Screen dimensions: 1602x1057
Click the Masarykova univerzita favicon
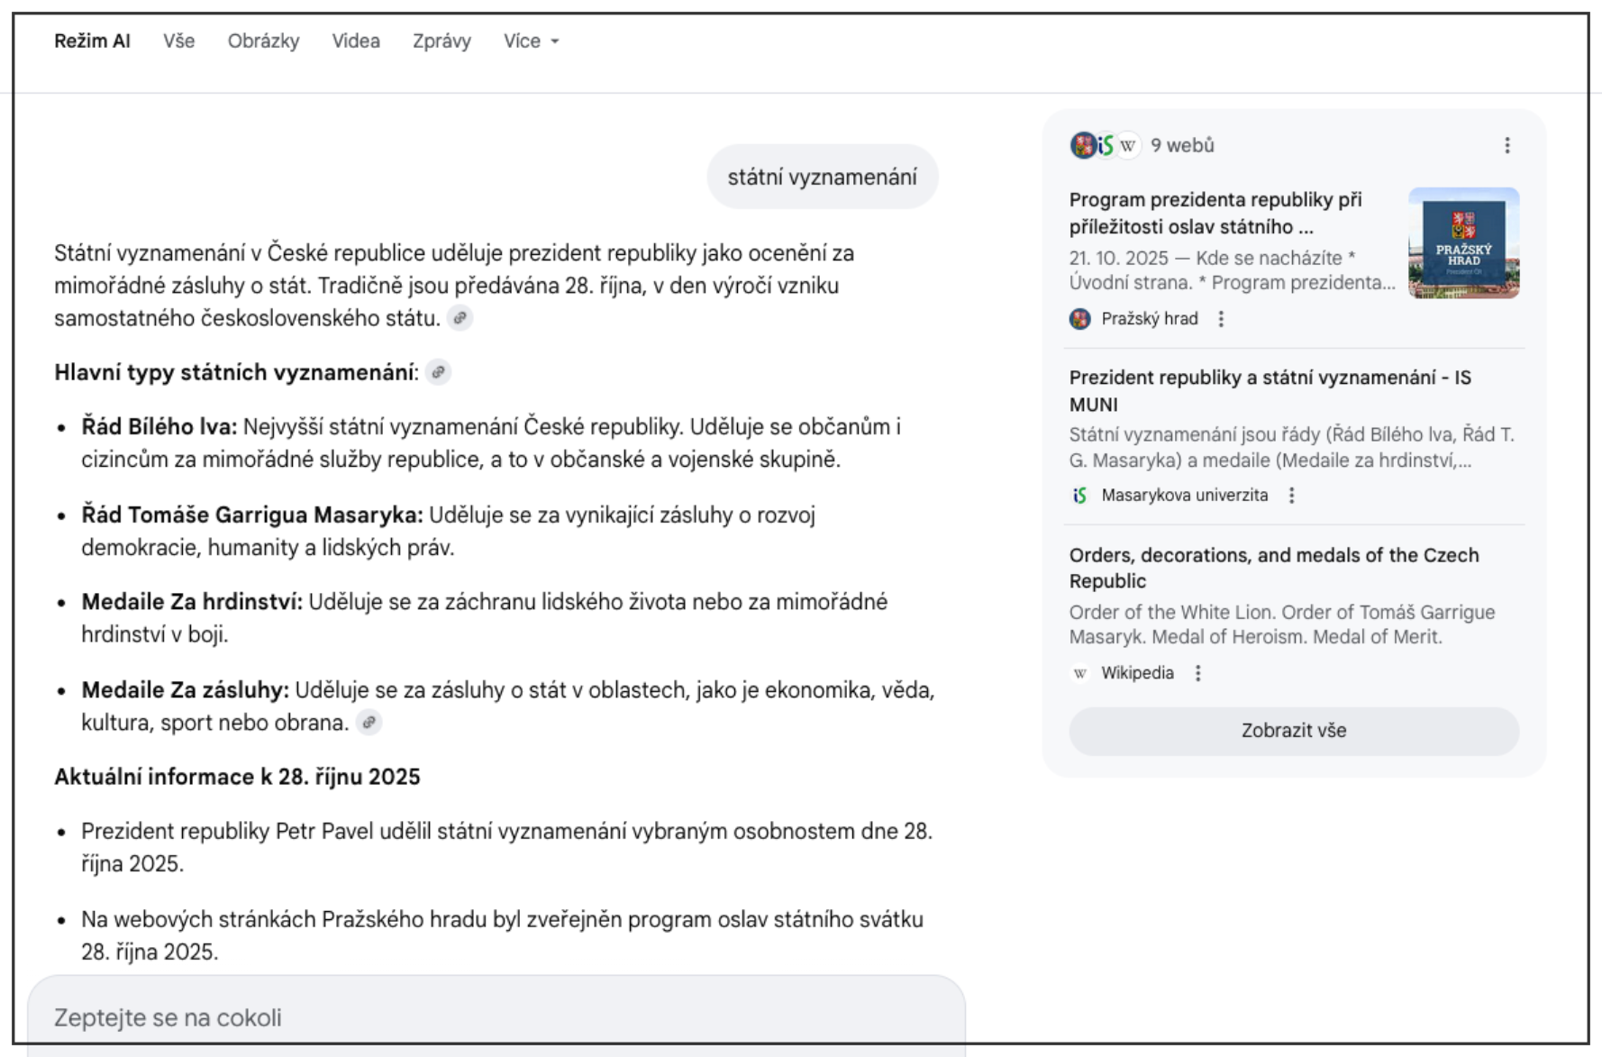[1080, 496]
